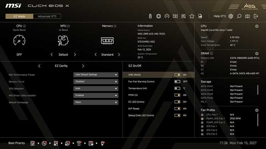Open the CPU panel gear settings
266x149 pixels.
tap(257, 26)
